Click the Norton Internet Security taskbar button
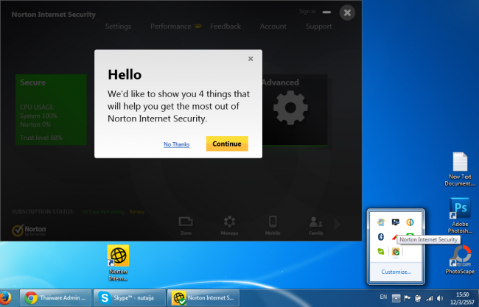The image size is (479, 307). coord(203,298)
